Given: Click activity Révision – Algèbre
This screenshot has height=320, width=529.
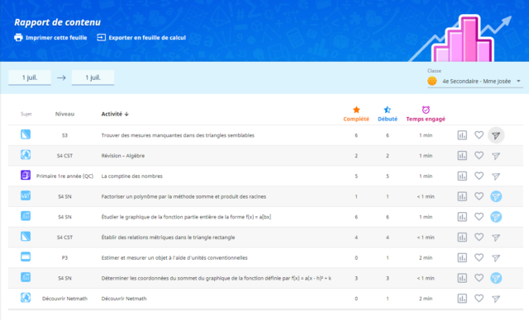Looking at the screenshot, I should 123,156.
